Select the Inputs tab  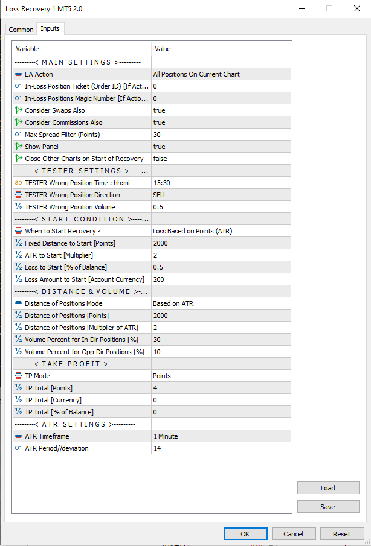pos(50,29)
